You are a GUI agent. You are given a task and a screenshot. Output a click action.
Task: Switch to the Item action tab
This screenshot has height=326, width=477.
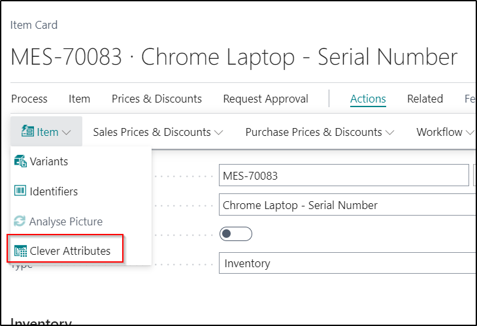[80, 99]
